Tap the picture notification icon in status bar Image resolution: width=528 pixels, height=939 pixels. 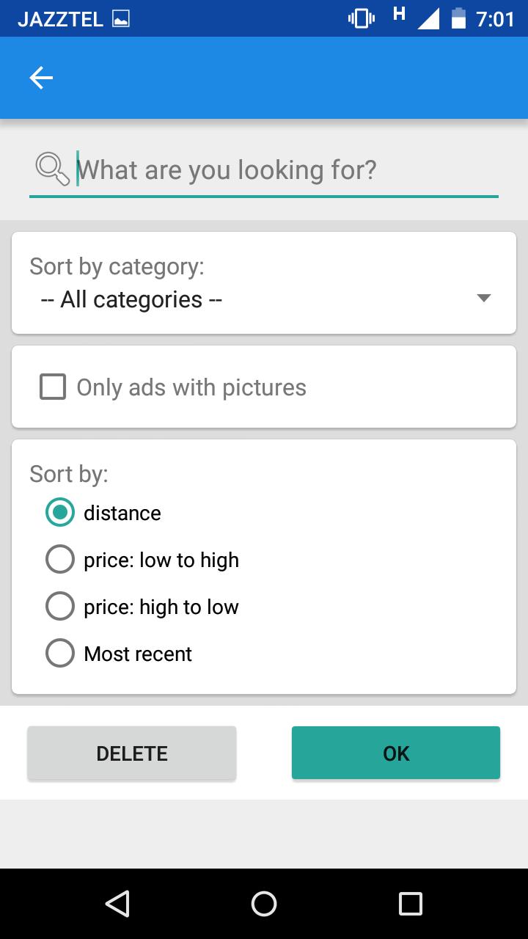(x=121, y=19)
